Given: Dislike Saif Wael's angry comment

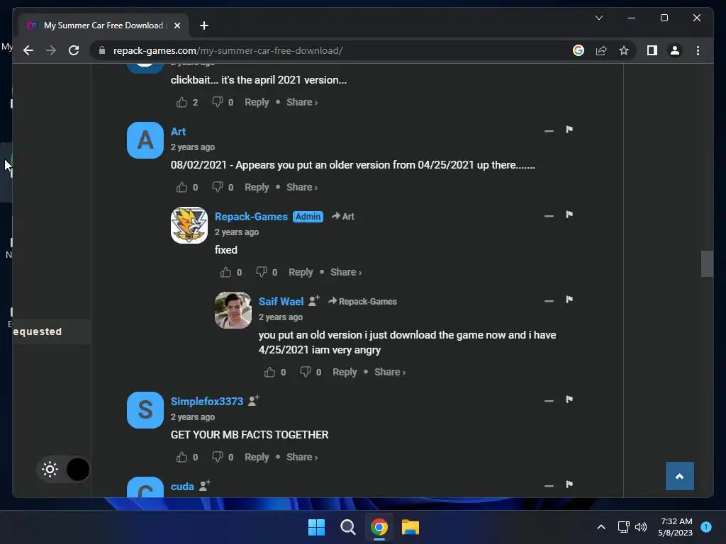Looking at the screenshot, I should point(305,372).
